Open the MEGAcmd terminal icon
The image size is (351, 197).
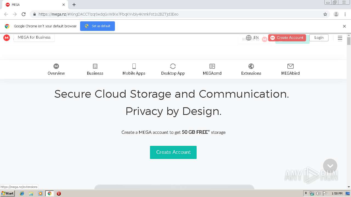coord(212,66)
